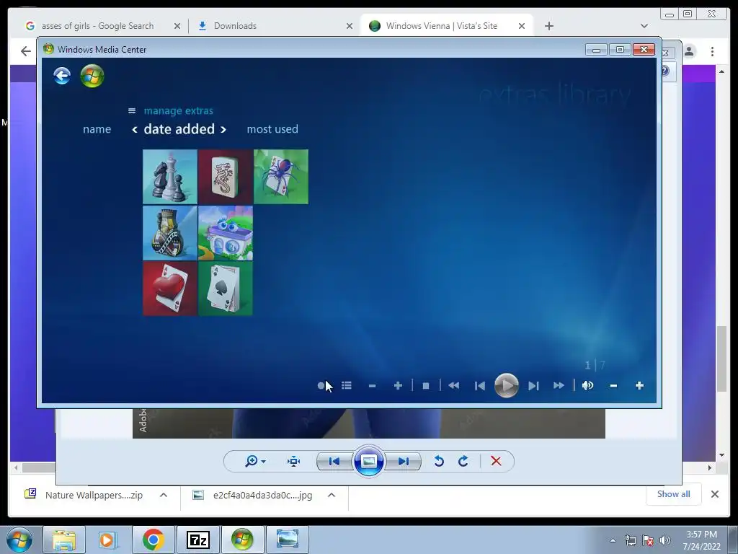Open Windows Explorer from taskbar
Viewport: 738px width, 554px height.
point(64,540)
